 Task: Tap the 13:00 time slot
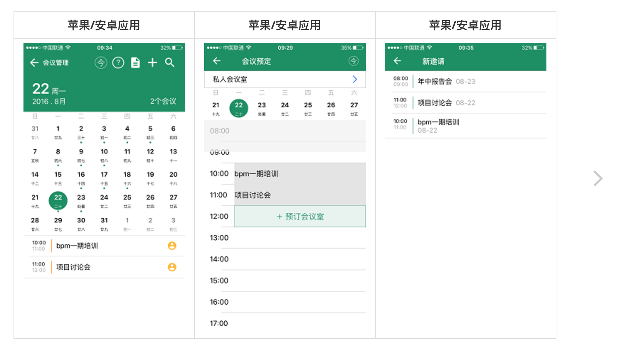(x=285, y=238)
